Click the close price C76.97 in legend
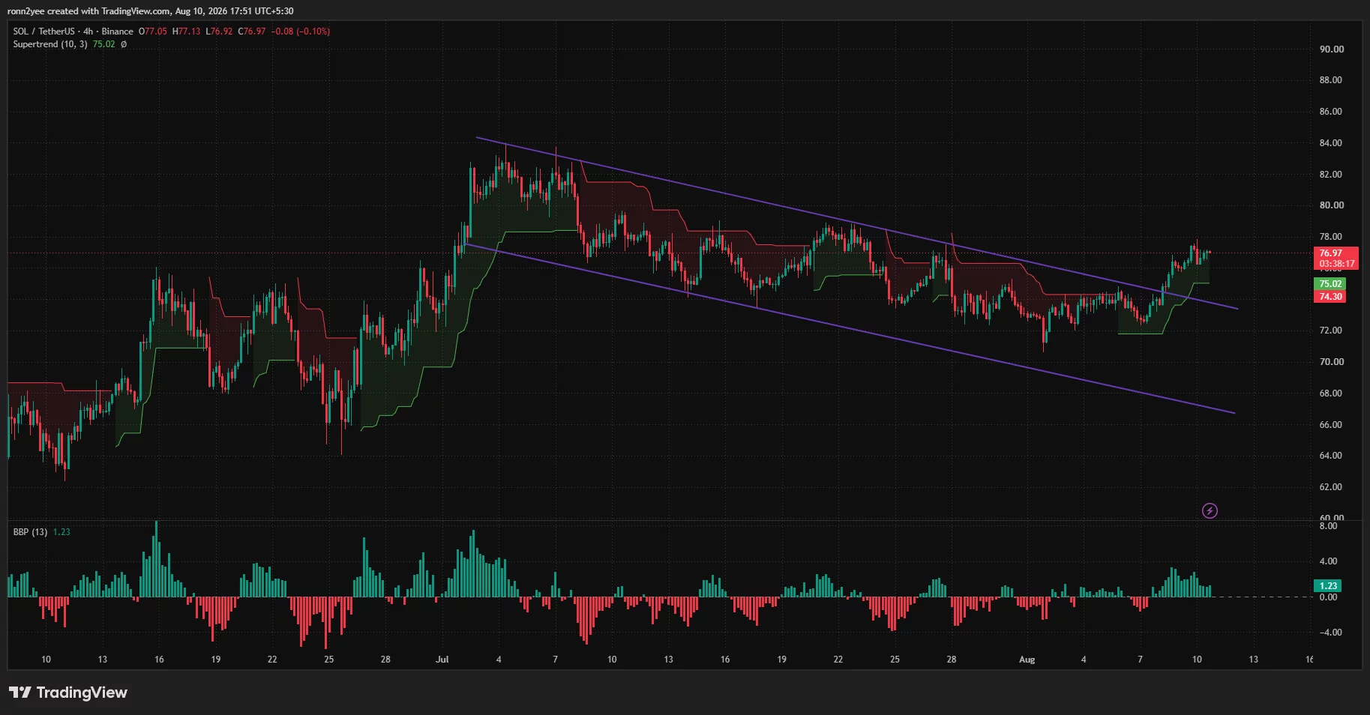The image size is (1370, 715). 252,31
